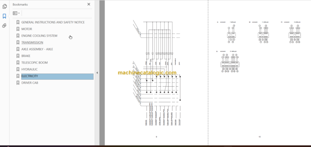Click page number 9 at page bottom
Screen dimensions: 311x147
point(156,137)
